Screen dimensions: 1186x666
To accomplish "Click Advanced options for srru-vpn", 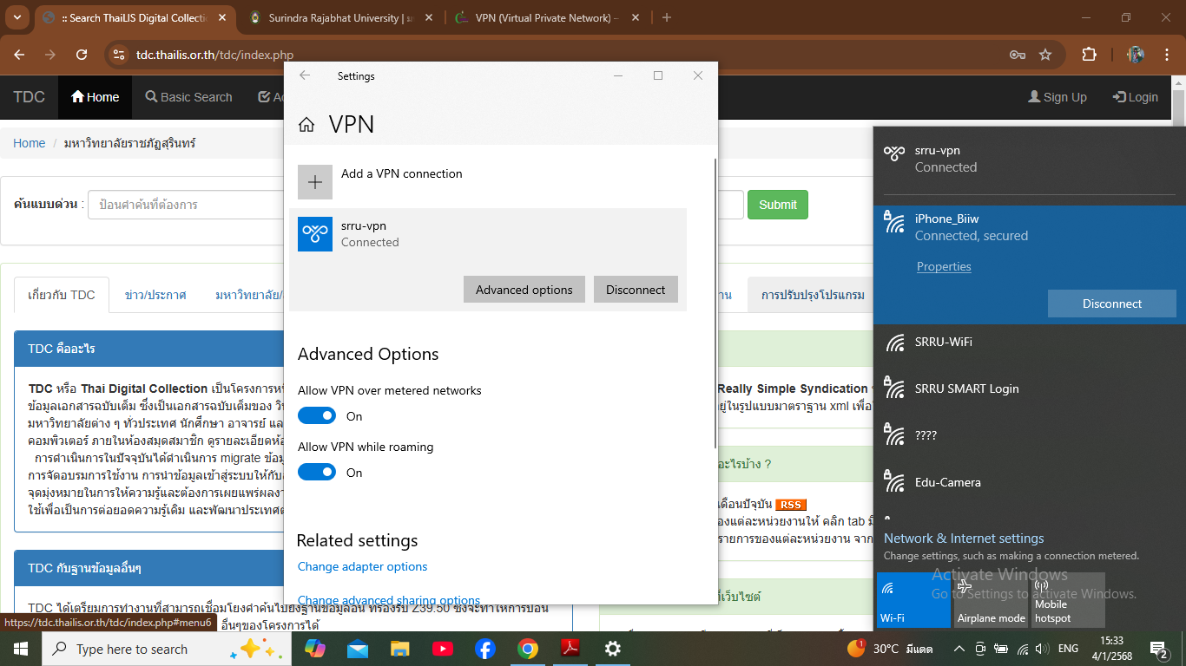I will click(x=524, y=290).
